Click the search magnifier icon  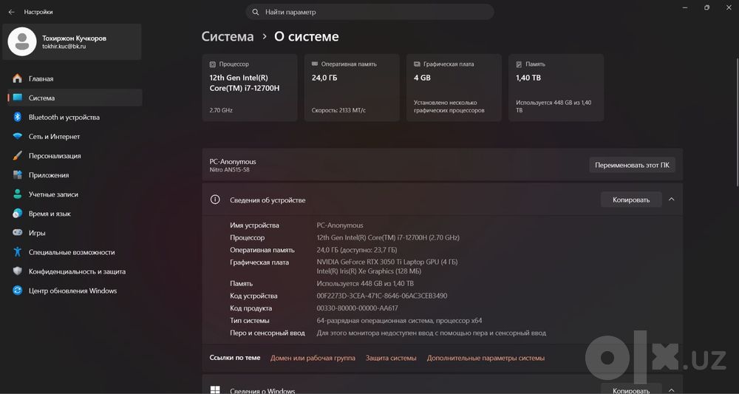pyautogui.click(x=256, y=13)
